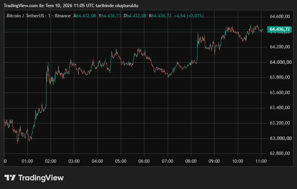The image size is (297, 189).
Task: Click the 09:00 time axis label
Action: (x=214, y=161)
